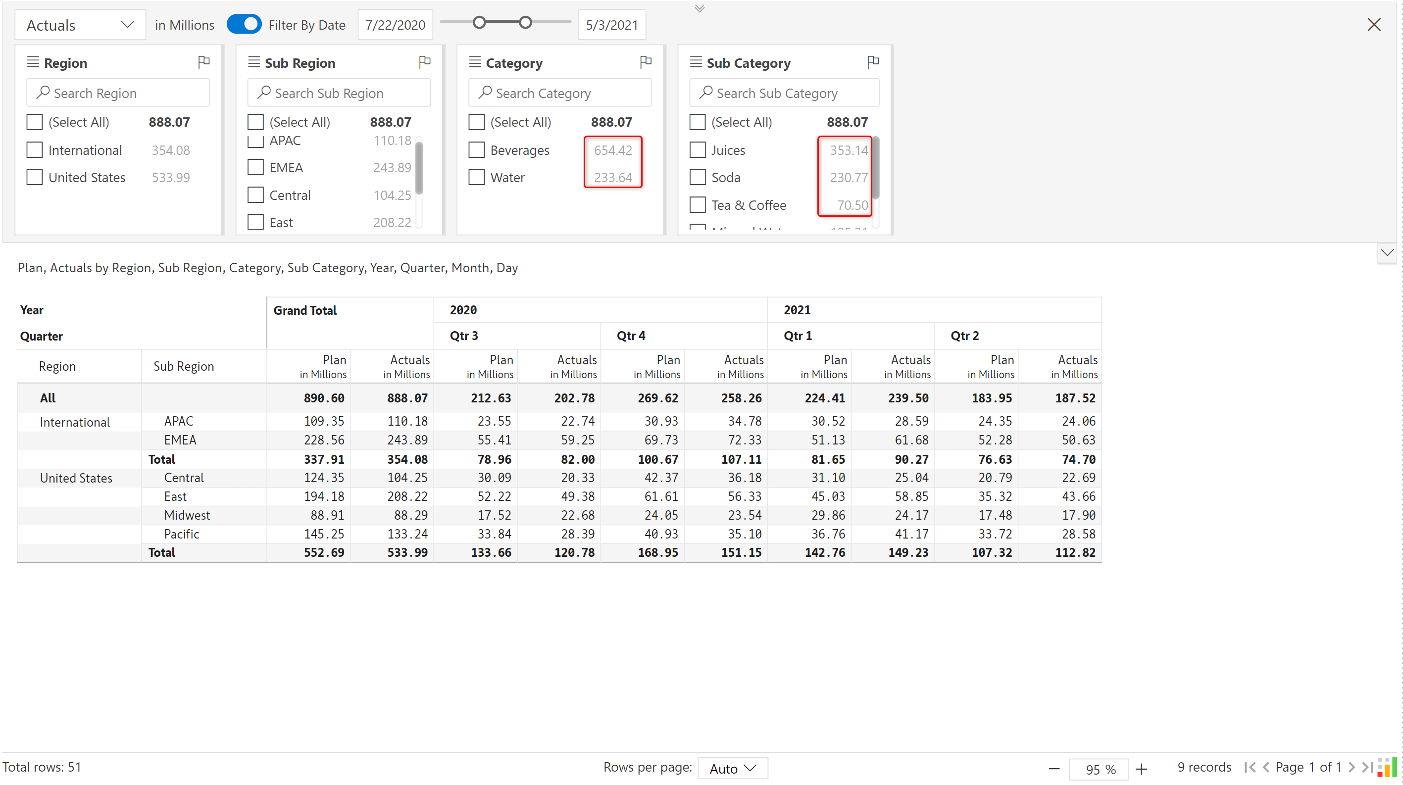Tick the Soda sub category checkbox
Viewport: 1403px width, 785px height.
tap(698, 178)
